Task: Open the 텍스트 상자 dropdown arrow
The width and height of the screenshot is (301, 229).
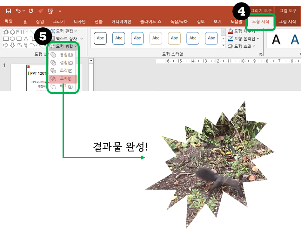Action: [x=82, y=39]
